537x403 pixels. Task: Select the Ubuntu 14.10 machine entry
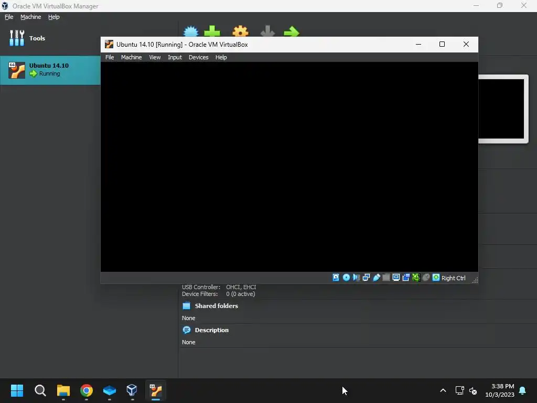[50, 70]
